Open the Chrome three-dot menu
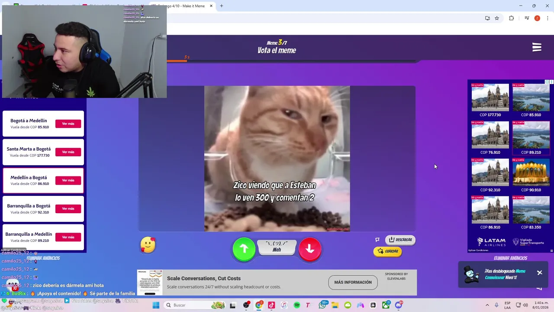 pyautogui.click(x=548, y=18)
